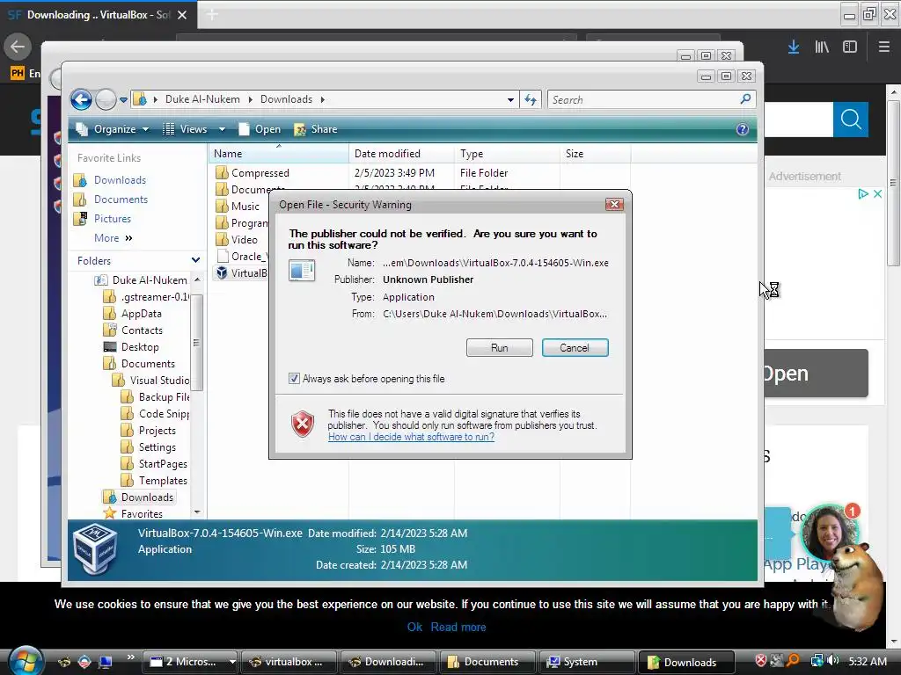Sort by Size column header

point(596,154)
